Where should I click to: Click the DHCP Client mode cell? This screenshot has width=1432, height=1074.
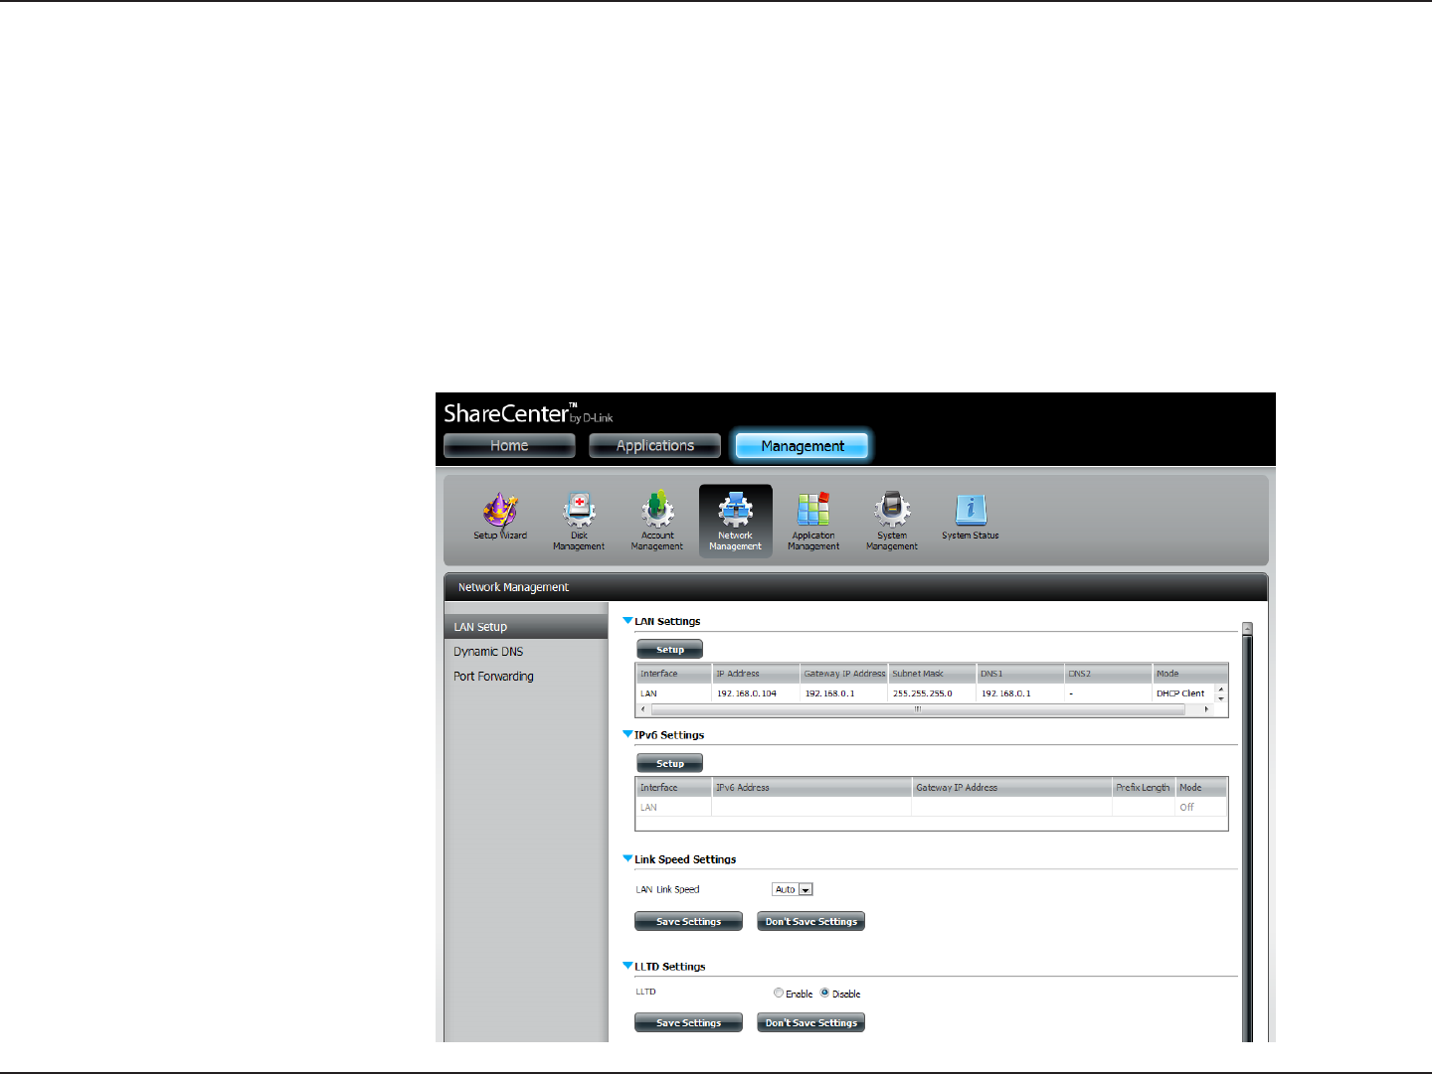click(x=1183, y=693)
